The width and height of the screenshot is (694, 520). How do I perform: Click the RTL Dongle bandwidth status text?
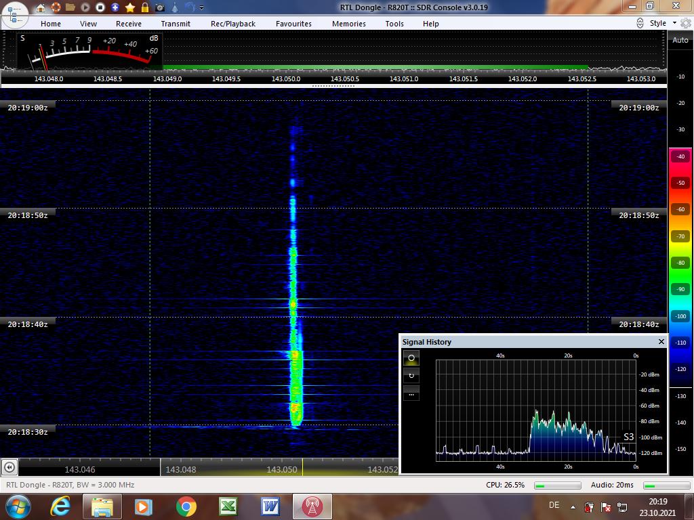click(x=70, y=485)
